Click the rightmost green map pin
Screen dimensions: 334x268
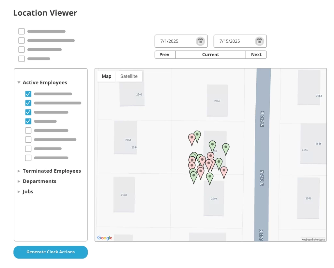pos(226,148)
